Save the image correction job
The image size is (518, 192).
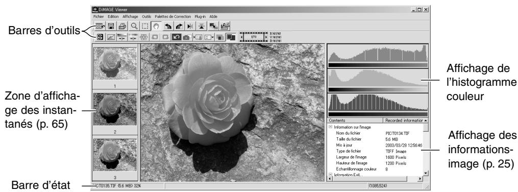(x=208, y=37)
